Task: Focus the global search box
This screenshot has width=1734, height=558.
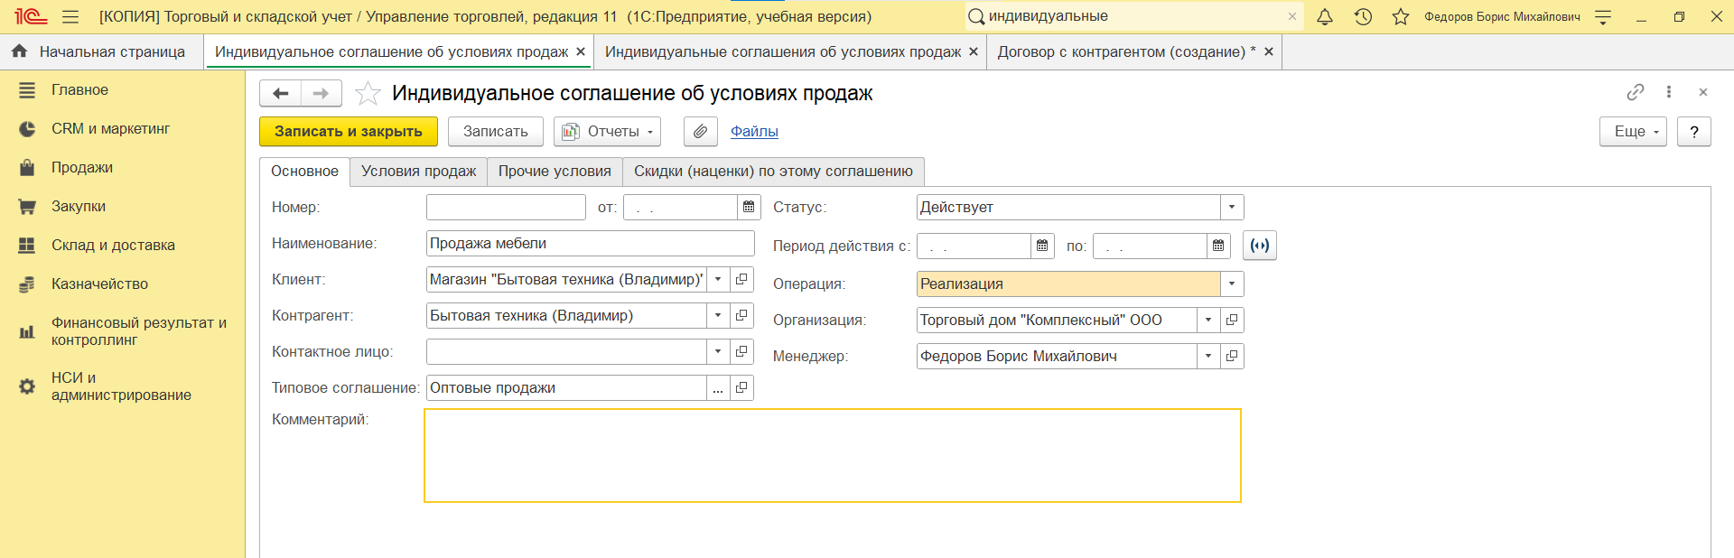Action: pyautogui.click(x=1133, y=16)
